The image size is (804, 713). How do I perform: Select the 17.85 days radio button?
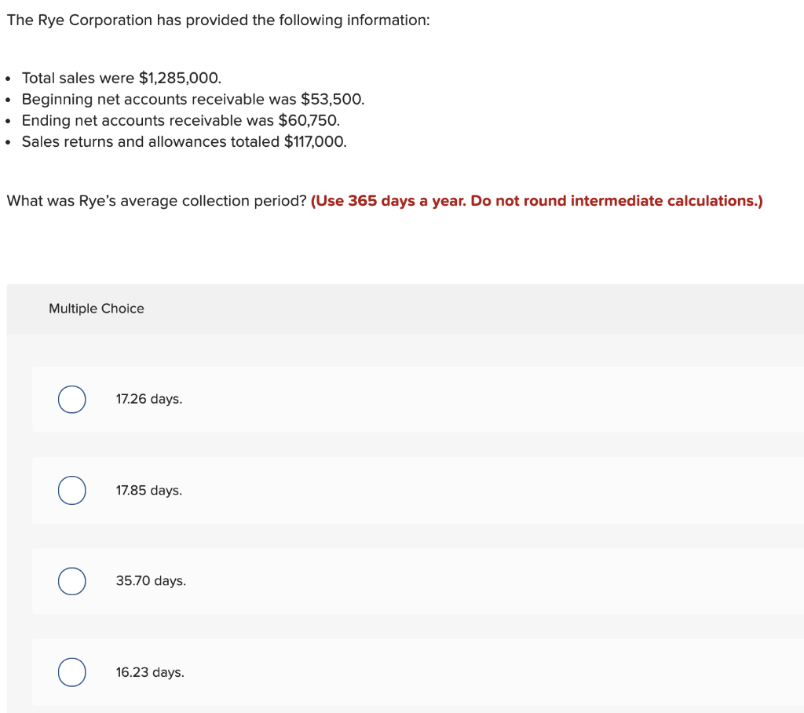coord(71,490)
